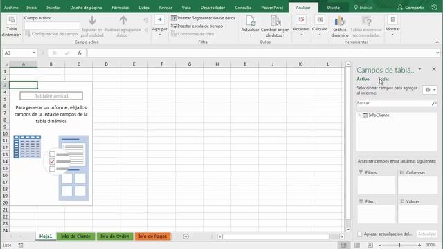Image resolution: width=443 pixels, height=249 pixels.
Task: Insert a Segmentación de datos slicer
Action: tap(203, 18)
